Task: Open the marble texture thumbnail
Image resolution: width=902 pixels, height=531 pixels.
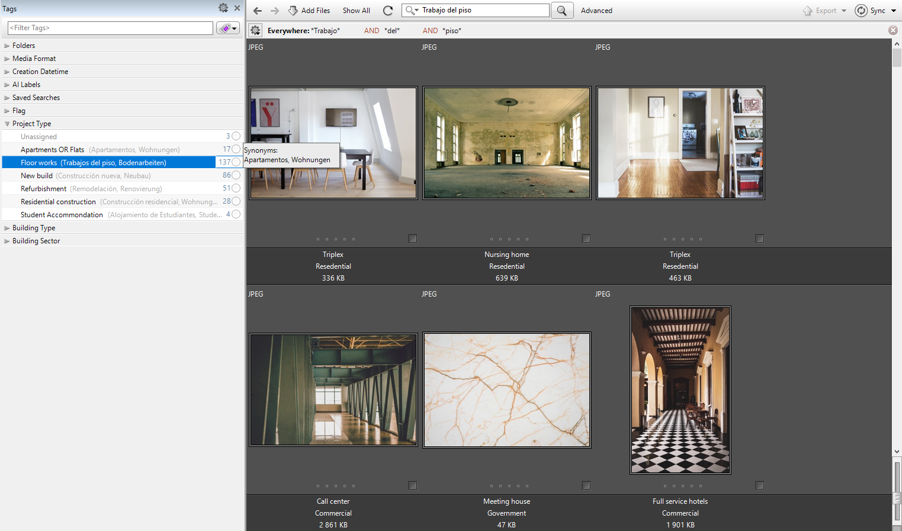Action: coord(507,390)
